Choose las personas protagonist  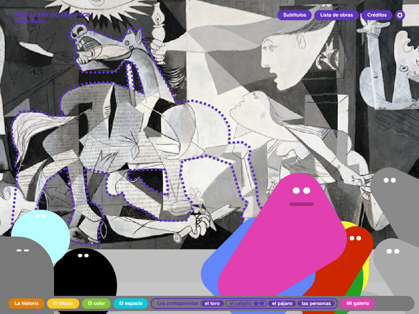pyautogui.click(x=316, y=304)
